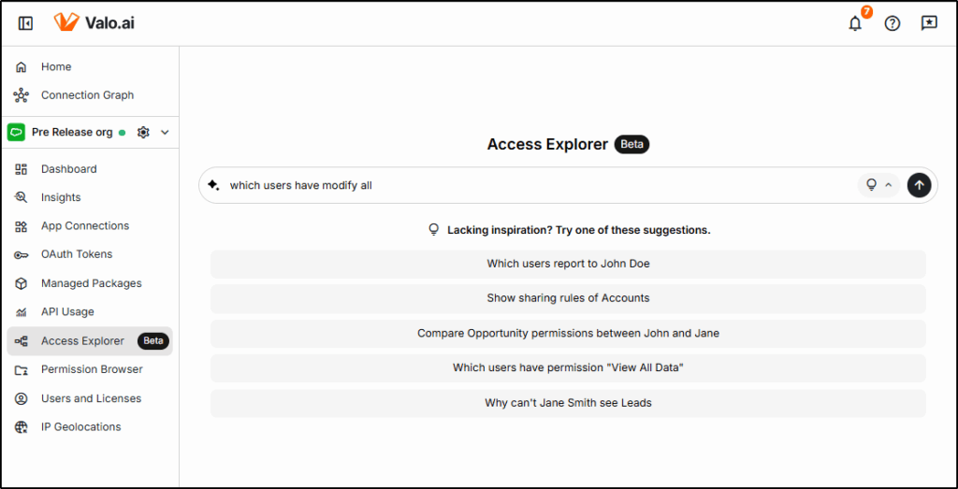958x489 pixels.
Task: Collapse the suggestions lightbulb toggle
Action: [878, 185]
